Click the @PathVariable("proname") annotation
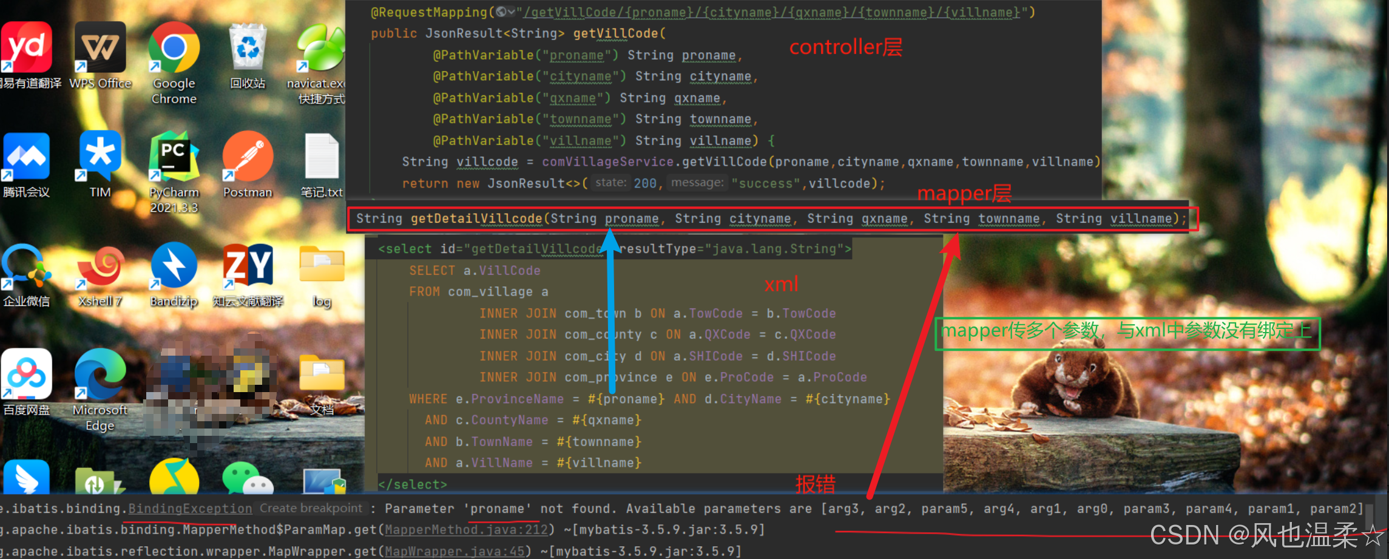The image size is (1389, 559). pyautogui.click(x=526, y=55)
